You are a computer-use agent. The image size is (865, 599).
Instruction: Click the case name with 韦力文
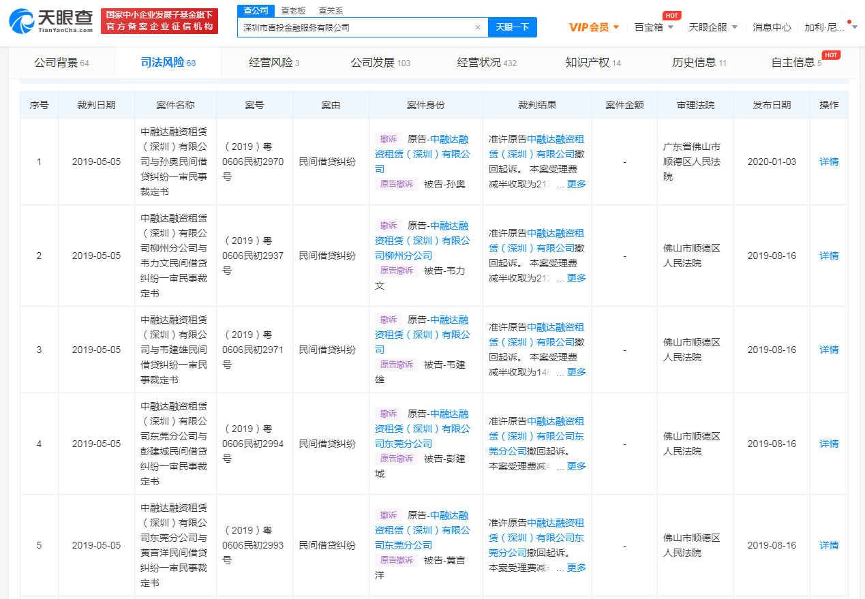175,256
